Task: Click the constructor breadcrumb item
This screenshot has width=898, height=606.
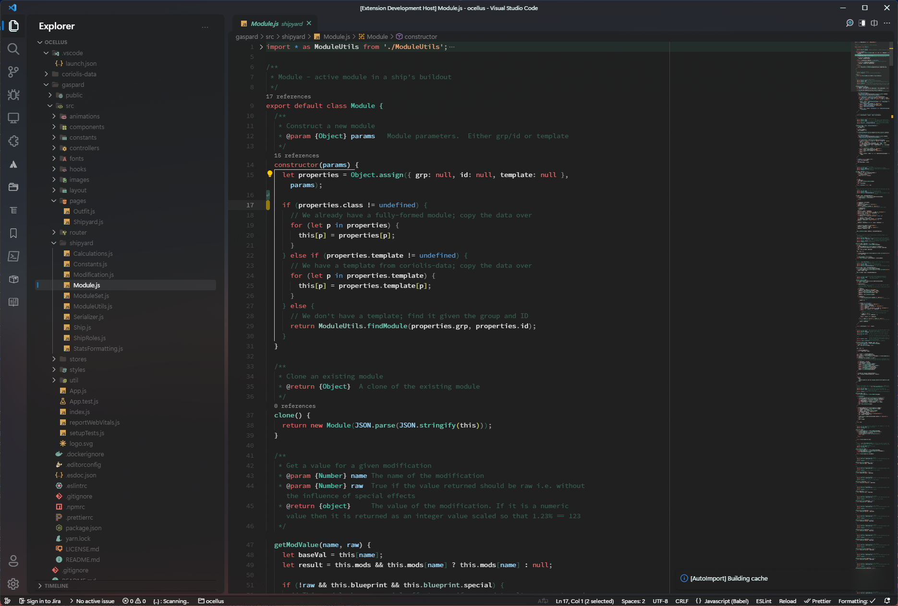Action: (x=417, y=36)
